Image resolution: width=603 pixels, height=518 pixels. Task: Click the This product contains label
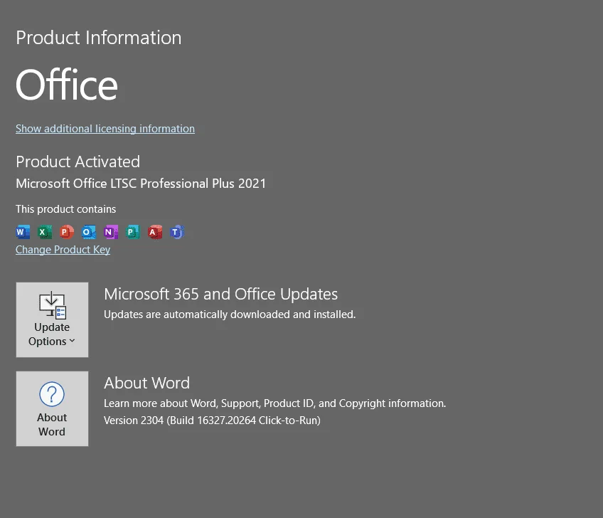65,209
